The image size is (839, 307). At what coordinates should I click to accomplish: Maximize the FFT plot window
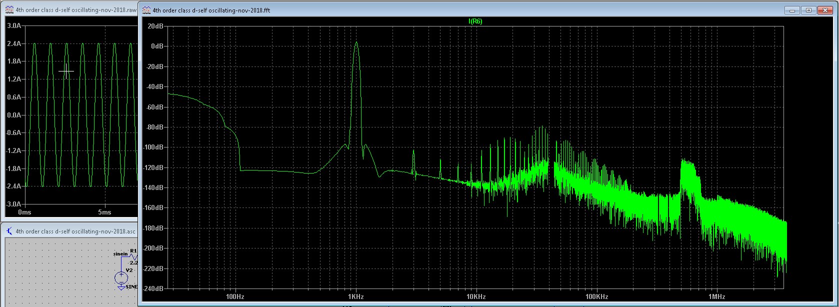(808, 10)
